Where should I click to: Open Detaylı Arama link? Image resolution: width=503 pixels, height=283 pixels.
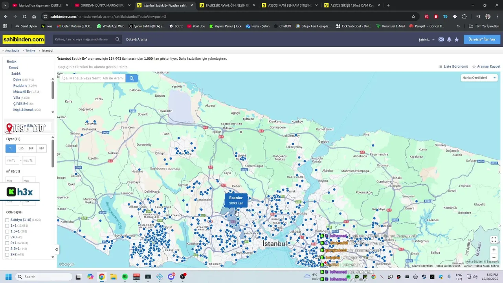coord(137,39)
